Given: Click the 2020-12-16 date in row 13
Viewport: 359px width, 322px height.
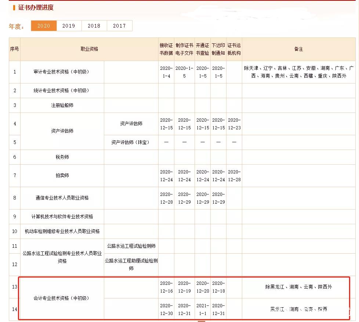Looking at the screenshot, I should pos(166,287).
